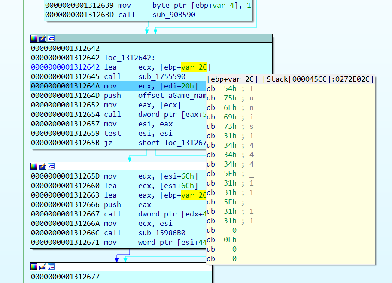
Task: Open the color swatch on the 1312677 block
Action: click(x=33, y=267)
